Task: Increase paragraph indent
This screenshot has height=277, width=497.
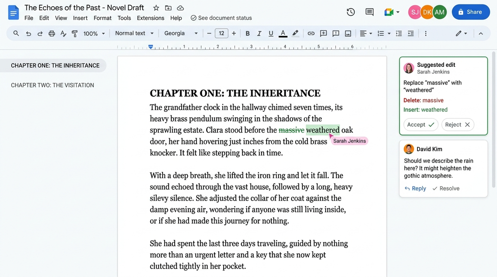Action: click(411, 33)
